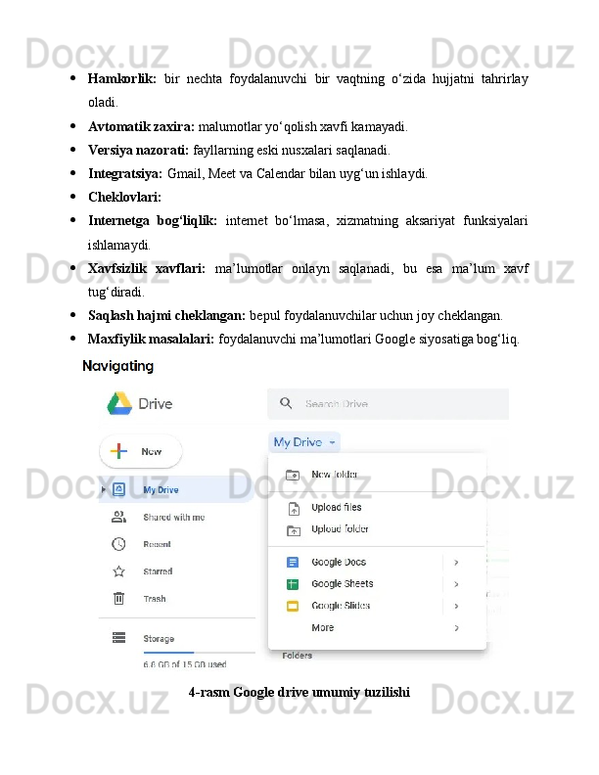Image resolution: width=599 pixels, height=775 pixels.
Task: Expand the More submenu chevron
Action: click(x=456, y=627)
